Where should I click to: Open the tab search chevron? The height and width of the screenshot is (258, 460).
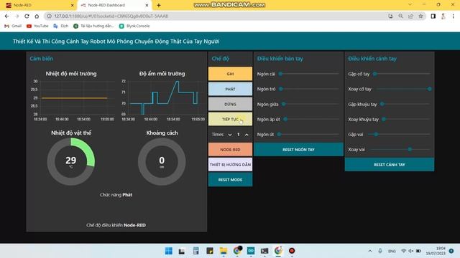(x=410, y=4)
